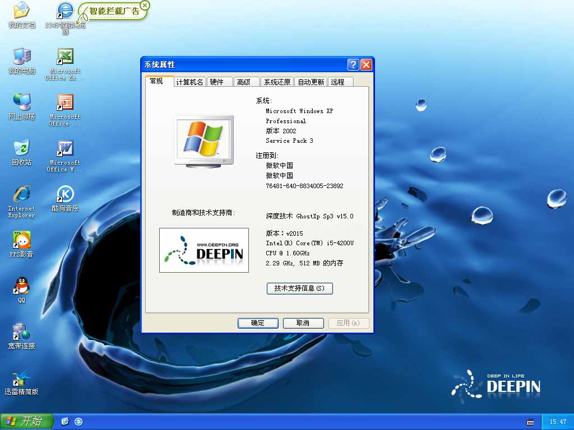The width and height of the screenshot is (574, 430).
Task: Close the System Properties dialog
Action: point(366,65)
